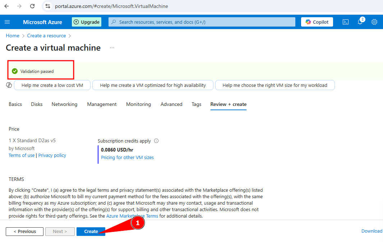This screenshot has height=242, width=383.
Task: Go to Create a resource breadcrumb
Action: coord(46,36)
